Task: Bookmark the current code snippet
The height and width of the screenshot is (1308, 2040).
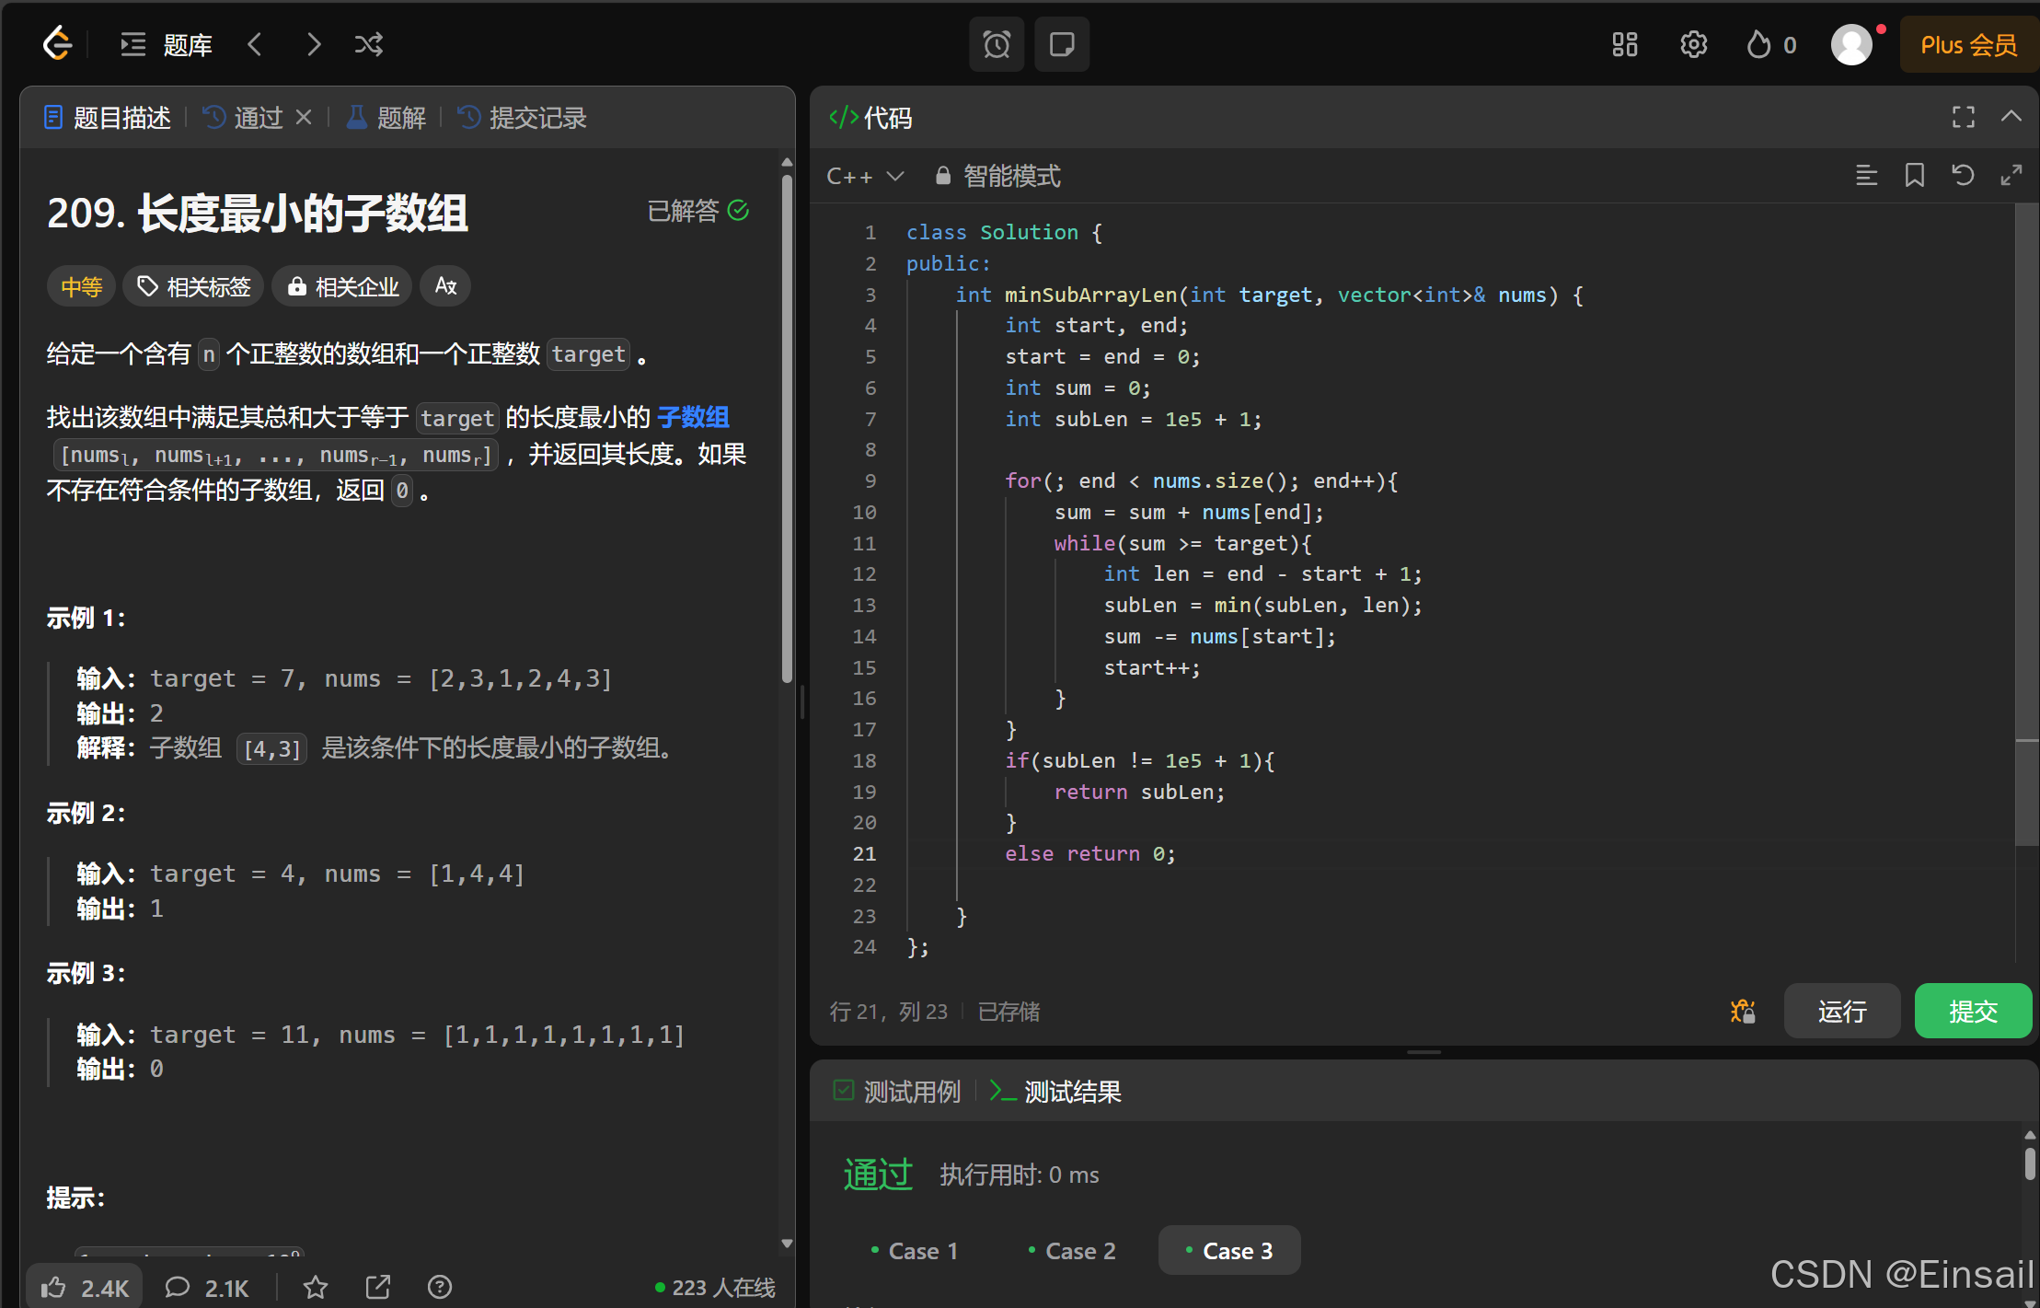Action: click(1915, 175)
